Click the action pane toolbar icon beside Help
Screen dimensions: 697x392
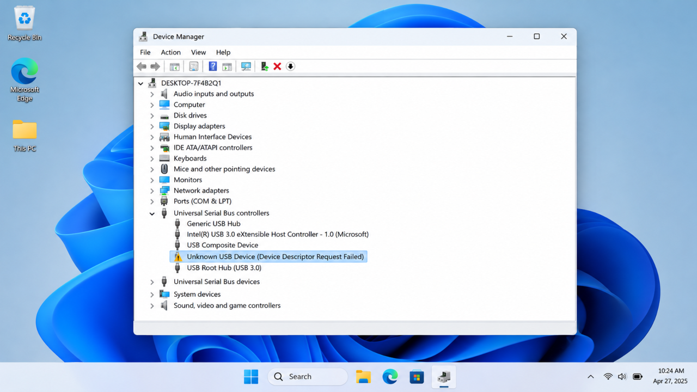pos(227,66)
